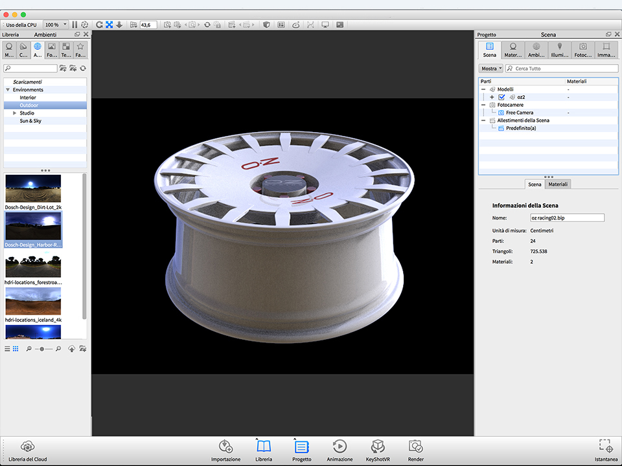The image size is (622, 466).
Task: Expand the Studio environments folder
Action: tap(15, 113)
